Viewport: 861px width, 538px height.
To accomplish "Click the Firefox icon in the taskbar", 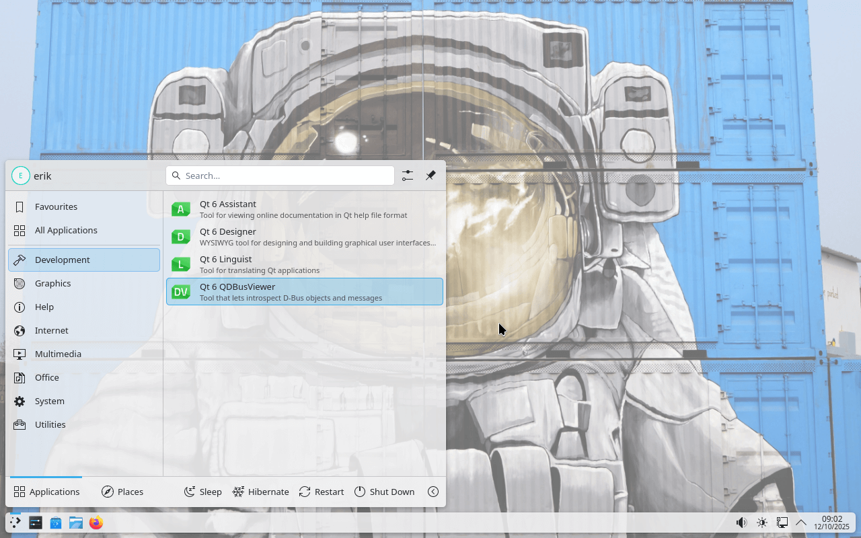I will [96, 523].
